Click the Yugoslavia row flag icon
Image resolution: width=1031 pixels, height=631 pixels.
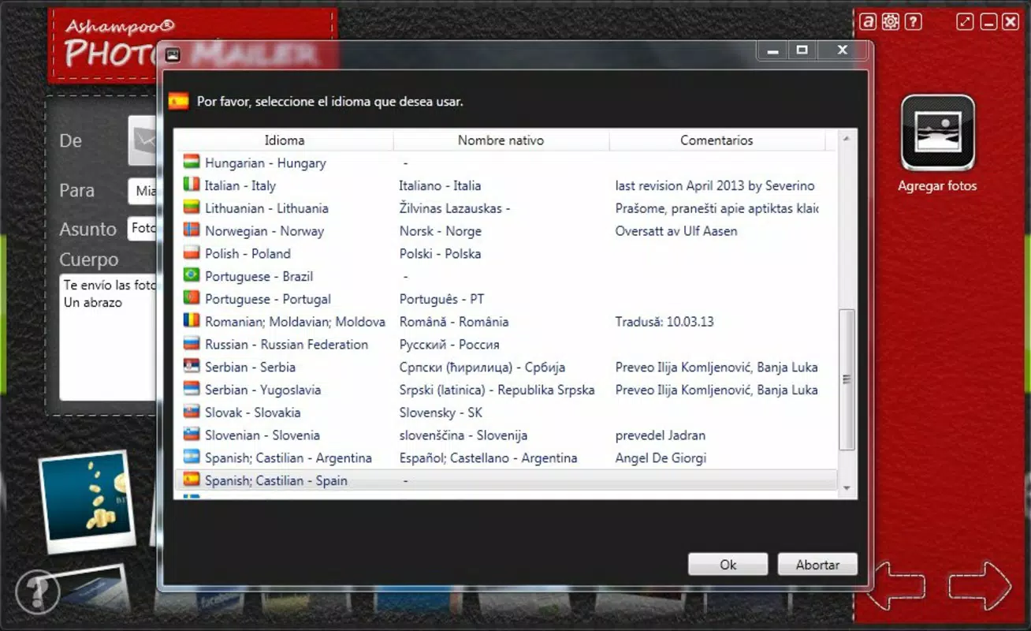click(x=192, y=390)
